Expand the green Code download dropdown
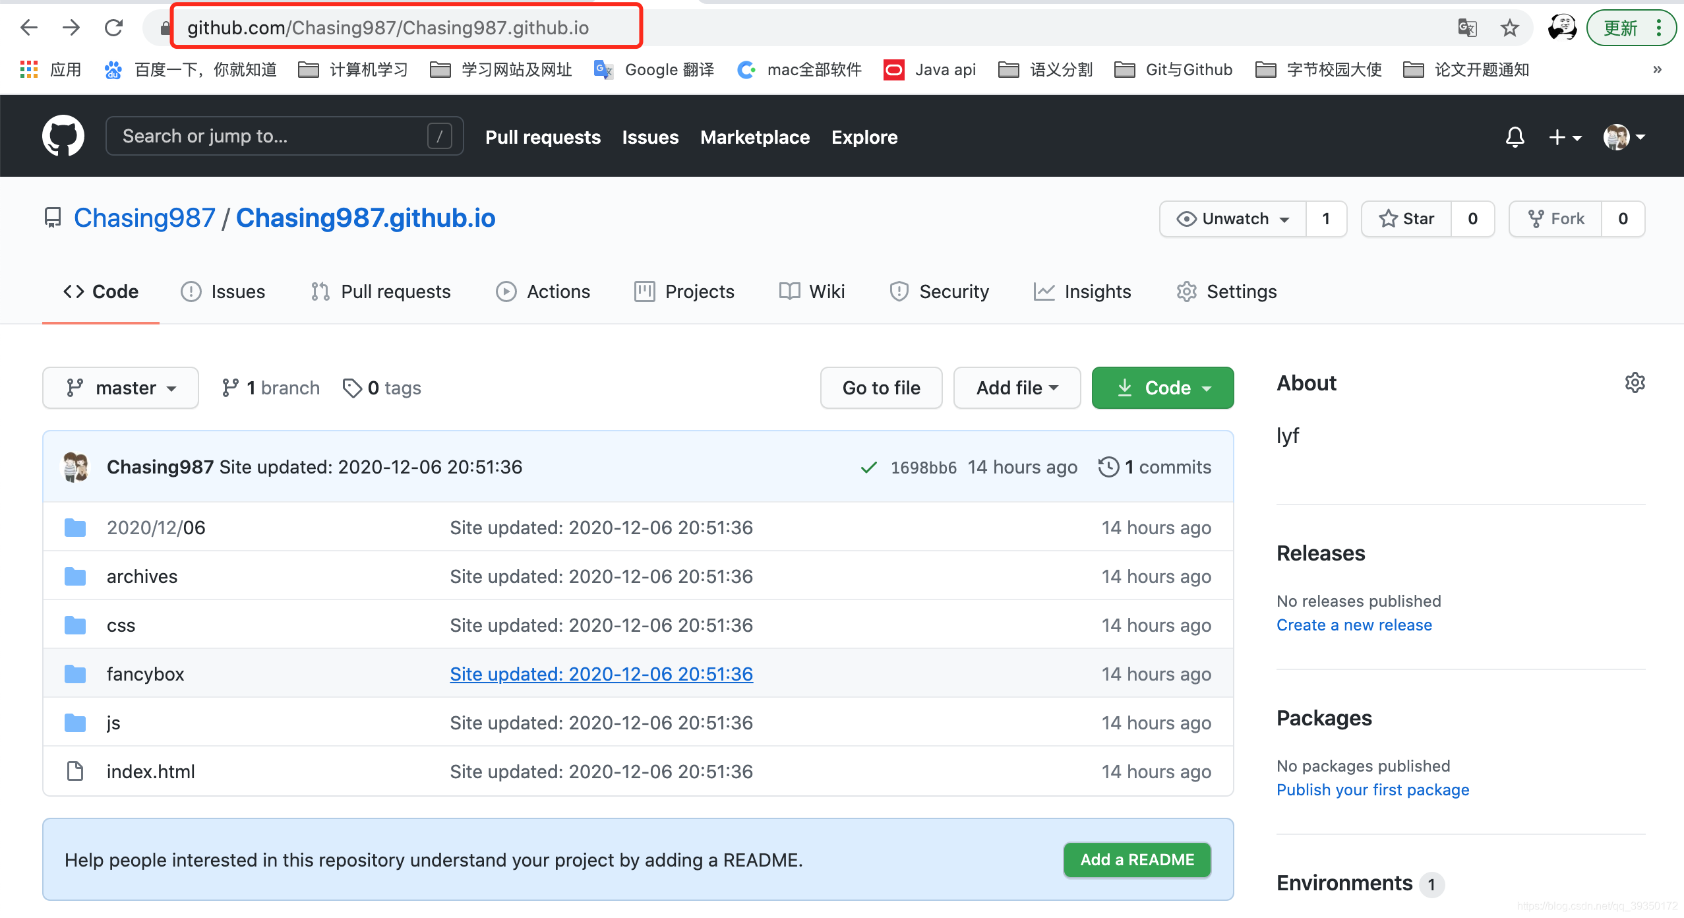 [x=1162, y=388]
